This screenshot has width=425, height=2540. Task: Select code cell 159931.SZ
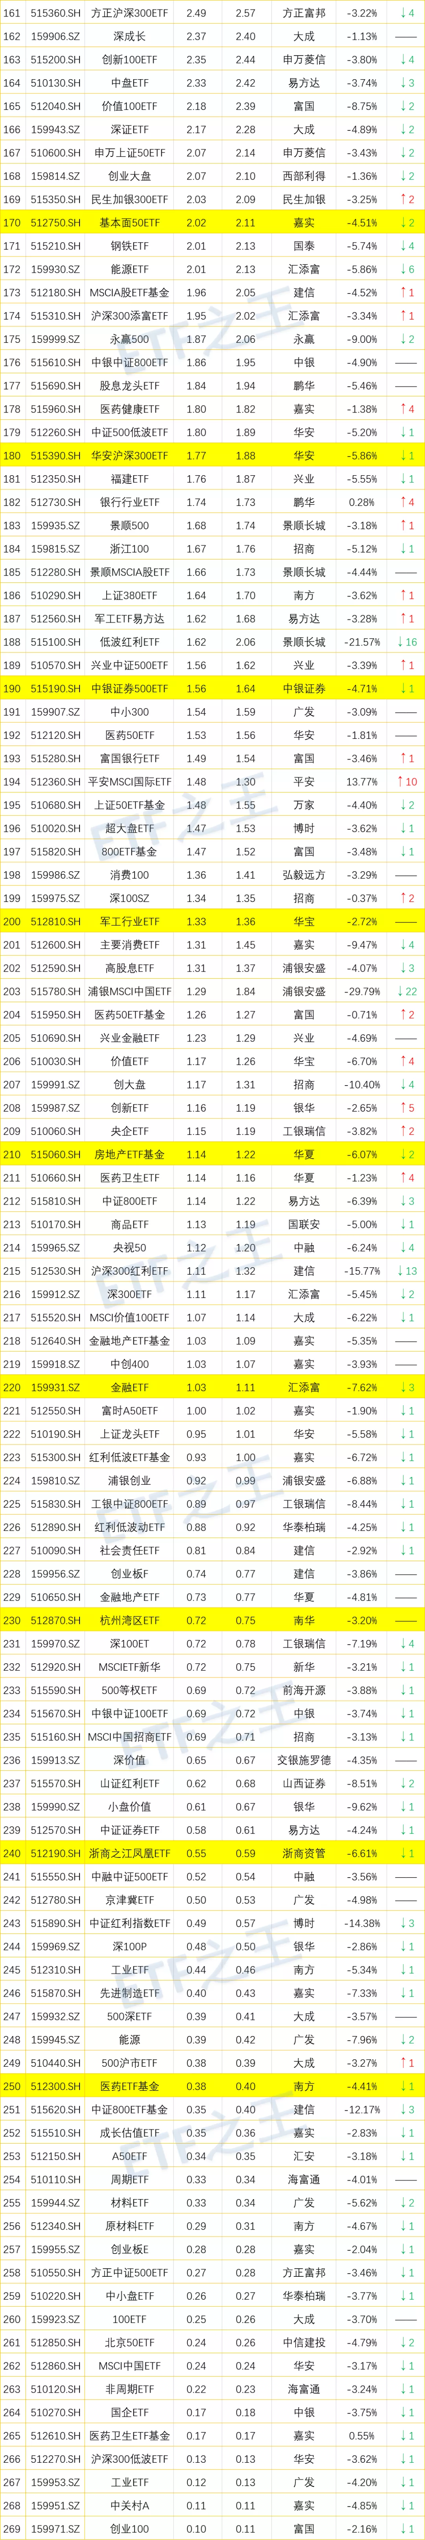click(x=55, y=1387)
